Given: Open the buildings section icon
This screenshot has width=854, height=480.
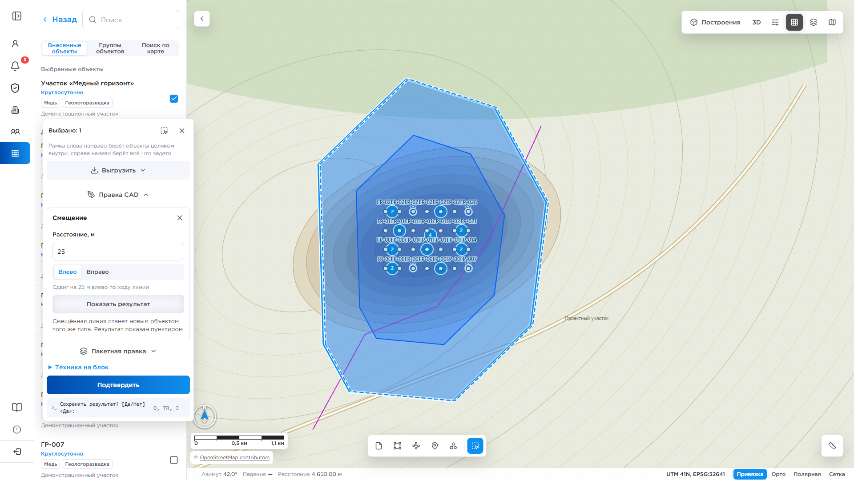Looking at the screenshot, I should 15,110.
